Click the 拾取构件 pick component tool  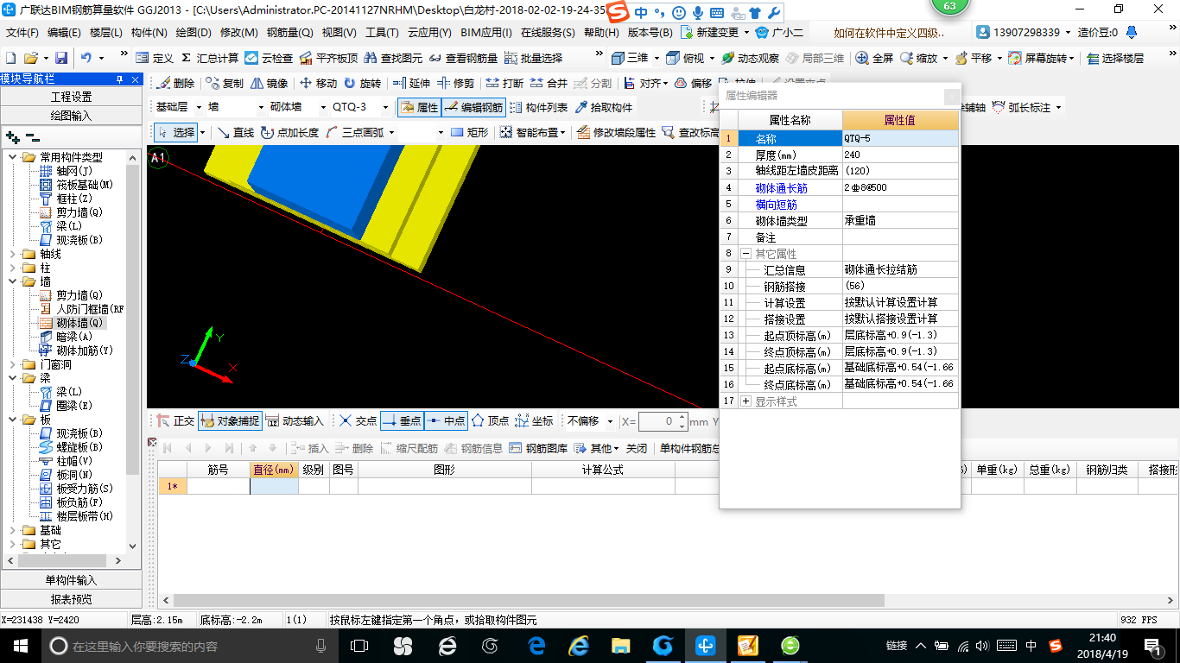coord(604,108)
